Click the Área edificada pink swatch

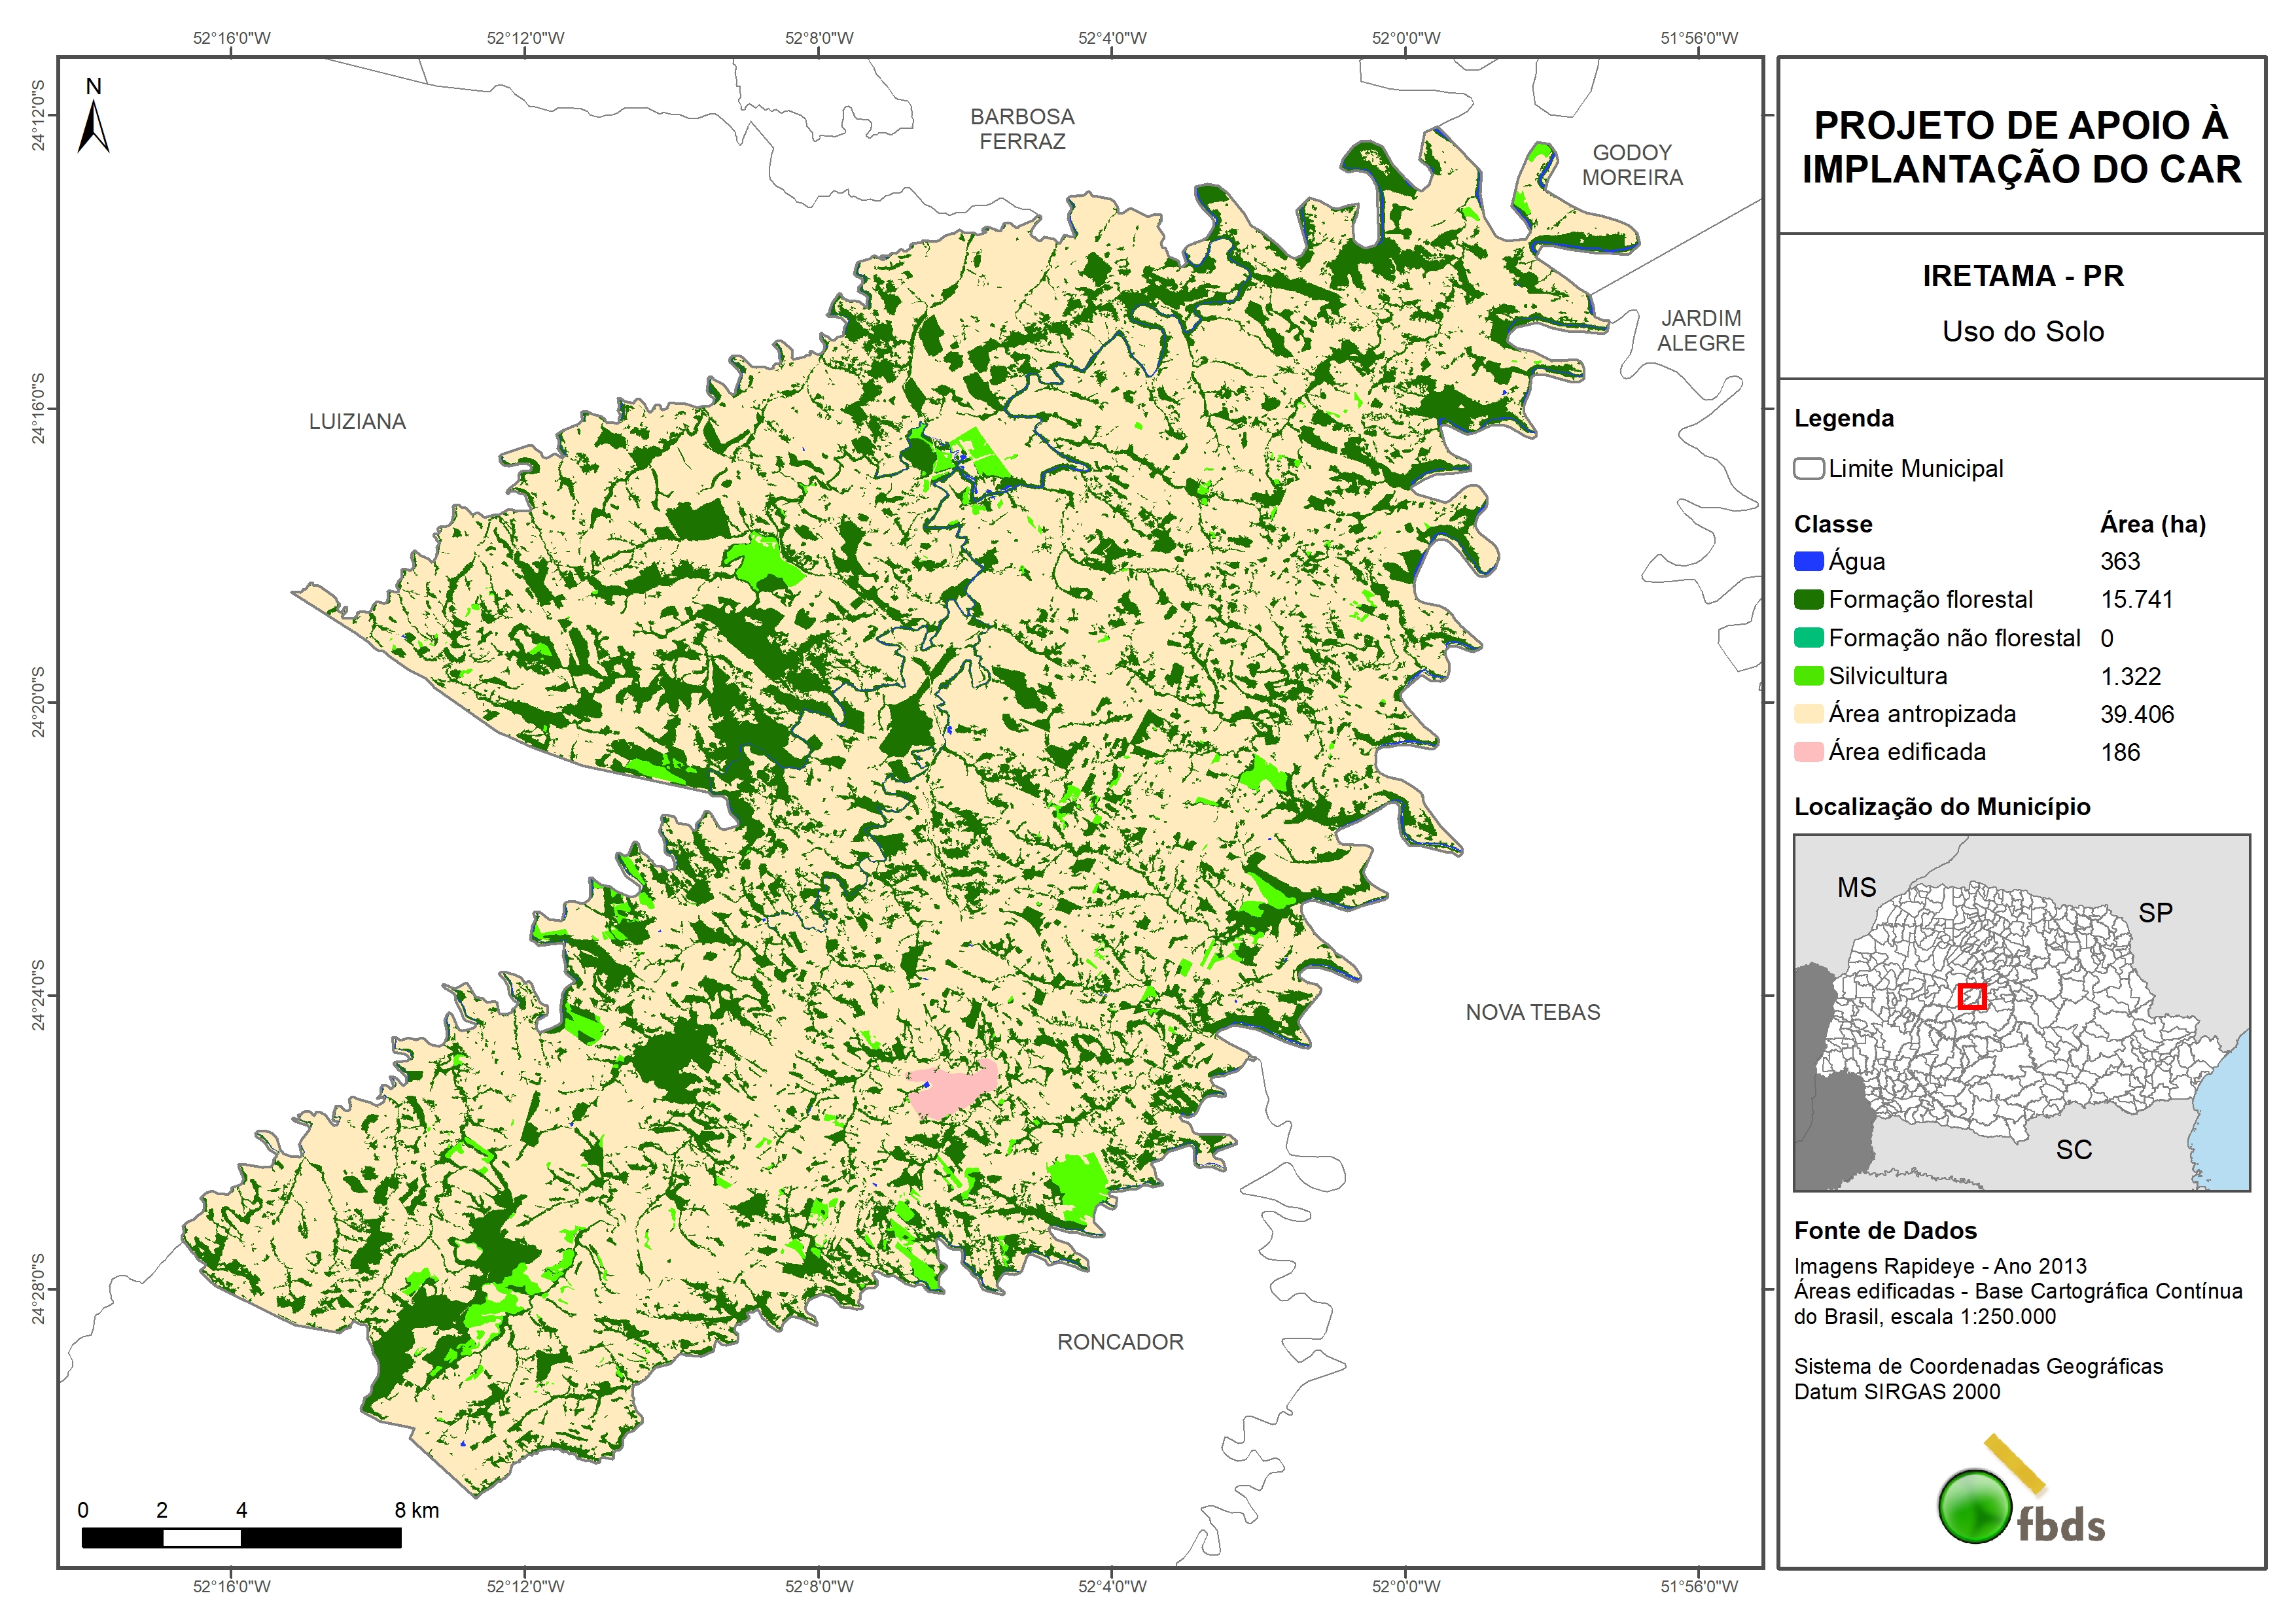pyautogui.click(x=1808, y=752)
